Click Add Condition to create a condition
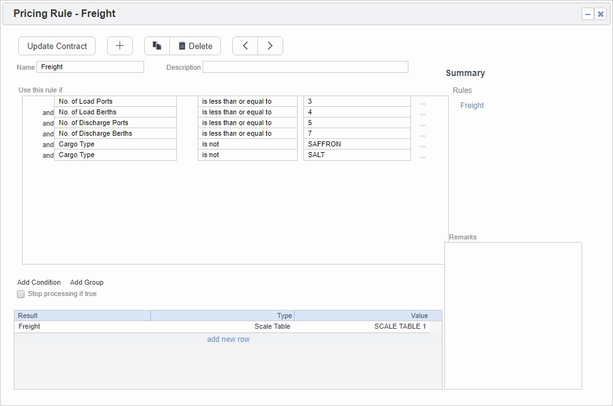This screenshot has width=613, height=406. click(x=38, y=282)
